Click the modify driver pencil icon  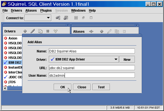point(33,31)
